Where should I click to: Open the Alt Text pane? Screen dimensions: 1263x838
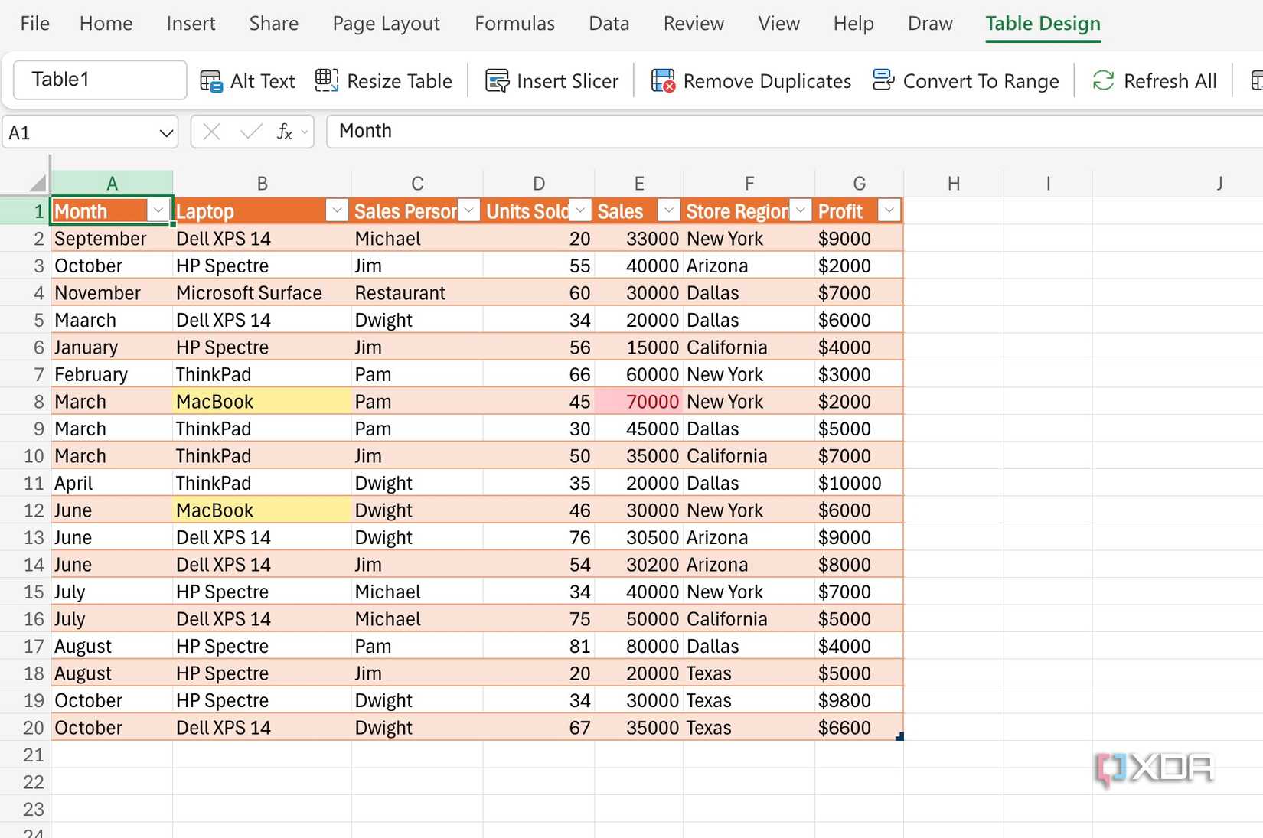coord(210,80)
